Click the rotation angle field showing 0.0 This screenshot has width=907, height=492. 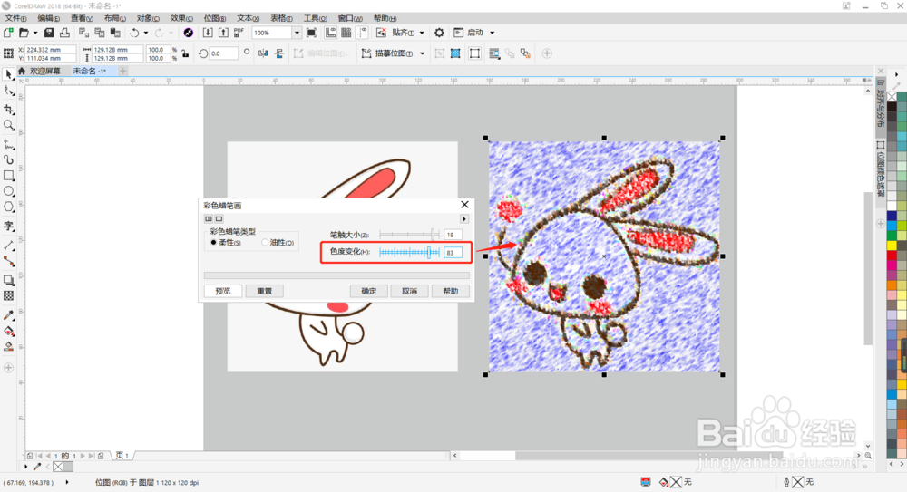[223, 53]
